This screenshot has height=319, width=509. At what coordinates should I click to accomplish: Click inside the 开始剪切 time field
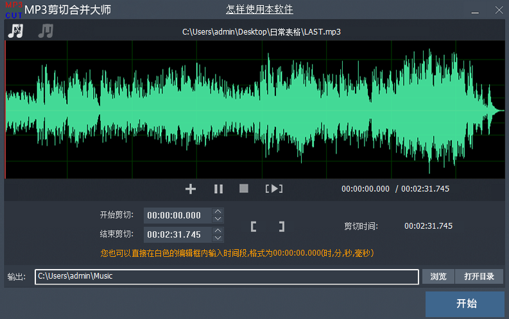coord(177,215)
